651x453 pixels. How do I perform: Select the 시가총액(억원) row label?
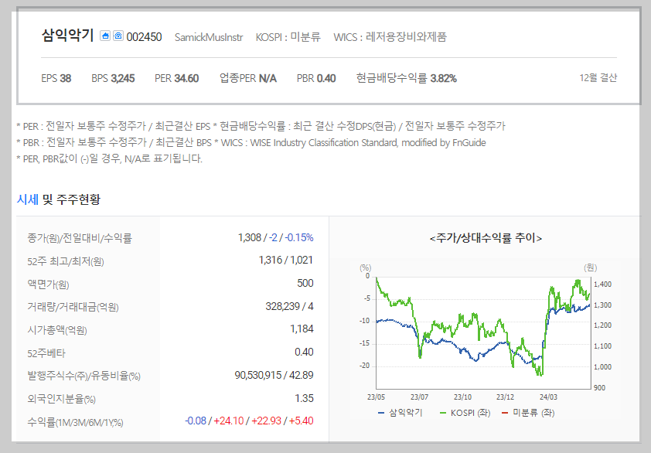click(57, 331)
